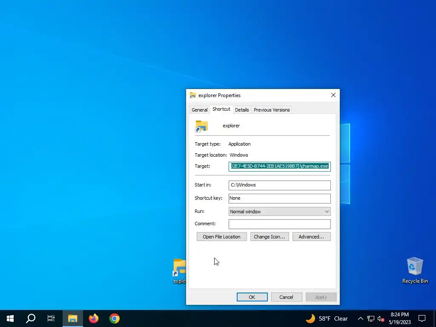This screenshot has height=327, width=436.
Task: Click into the Start in field
Action: tap(279, 185)
